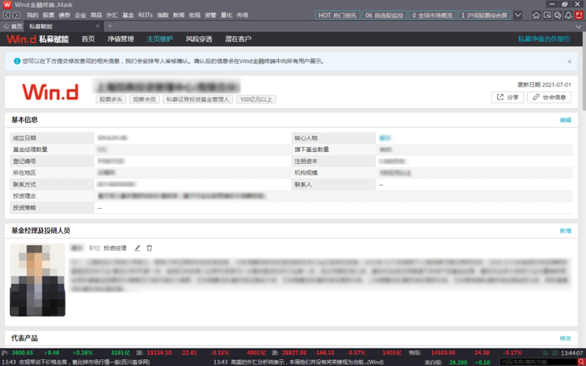Click the 深 index value 15139.10
The height and width of the screenshot is (366, 586).
159,353
